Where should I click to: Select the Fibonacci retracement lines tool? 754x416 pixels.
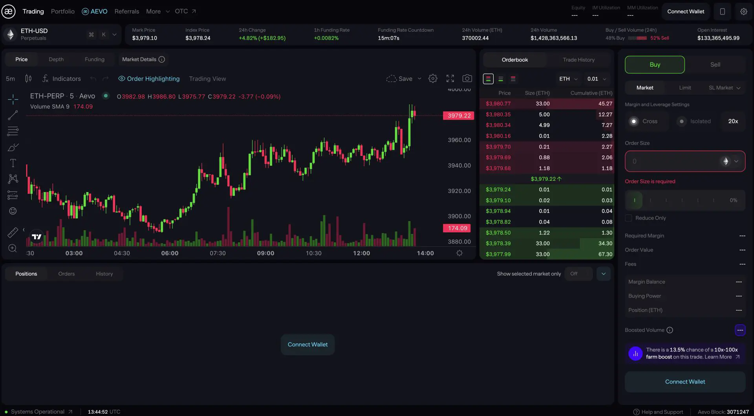(x=13, y=131)
